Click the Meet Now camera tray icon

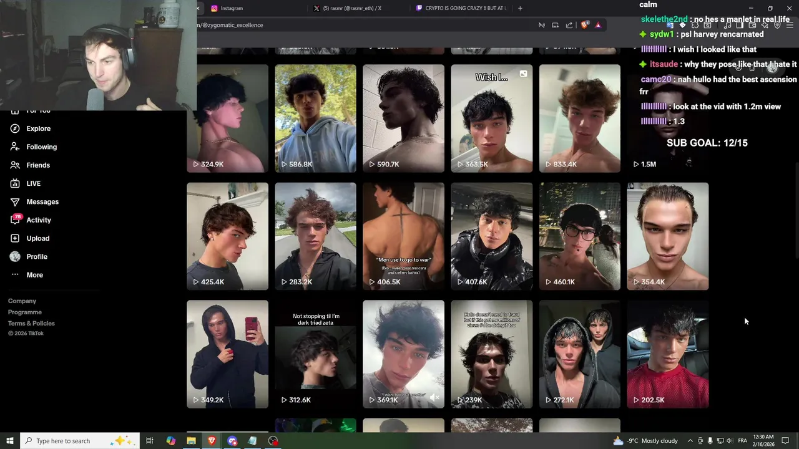[x=700, y=441]
